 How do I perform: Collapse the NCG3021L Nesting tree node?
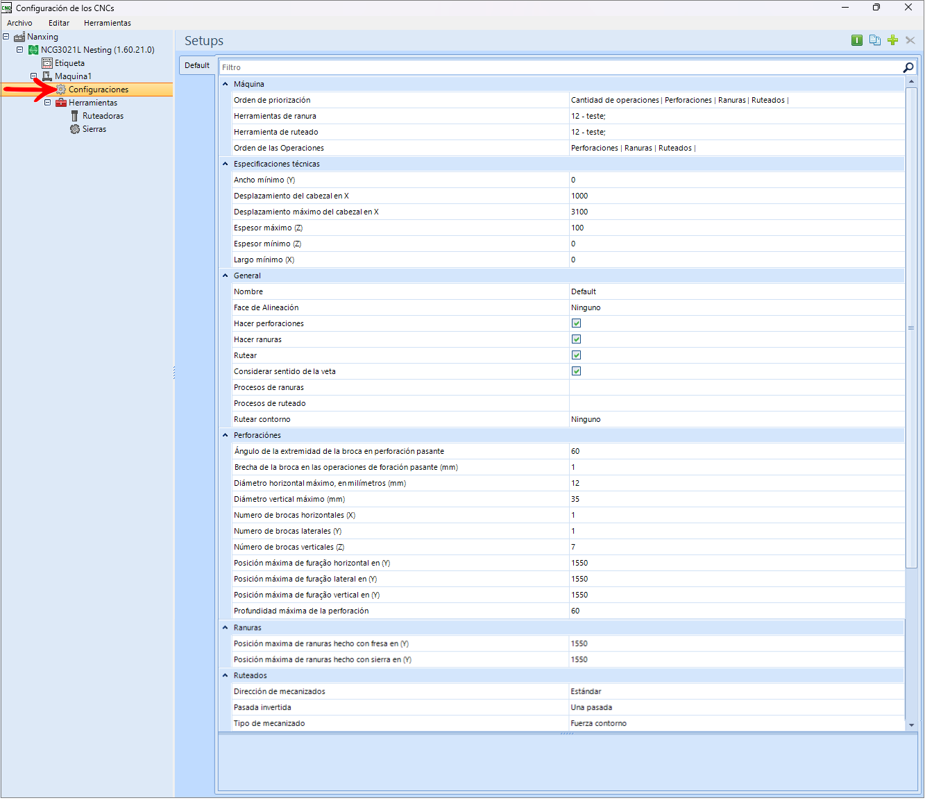coord(20,50)
